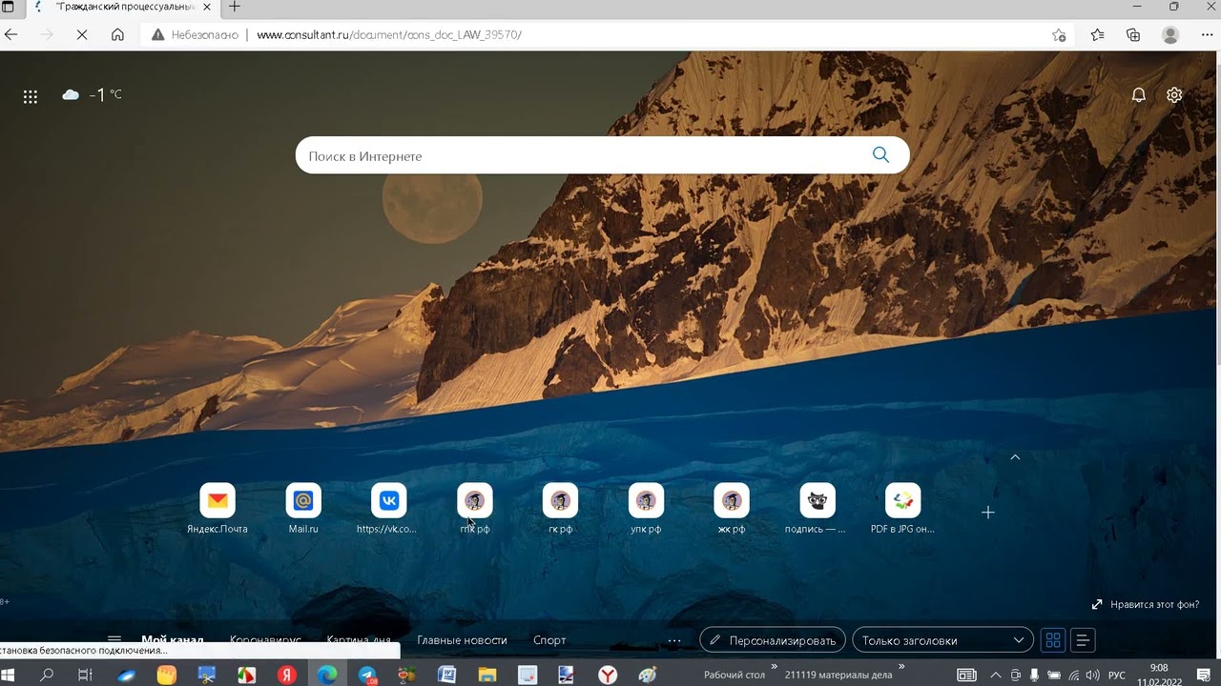1221x686 pixels.
Task: Open the red Yandex Я taskbar icon
Action: pyautogui.click(x=287, y=675)
